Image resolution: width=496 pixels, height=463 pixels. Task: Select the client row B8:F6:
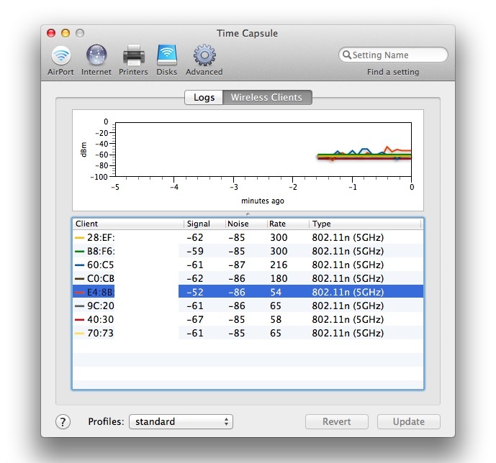248,251
